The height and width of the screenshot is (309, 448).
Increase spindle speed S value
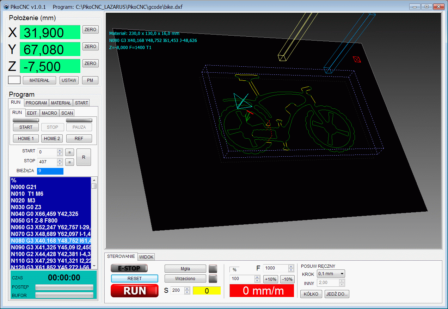click(x=187, y=289)
